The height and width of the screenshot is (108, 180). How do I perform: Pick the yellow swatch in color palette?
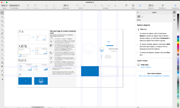(x=178, y=42)
